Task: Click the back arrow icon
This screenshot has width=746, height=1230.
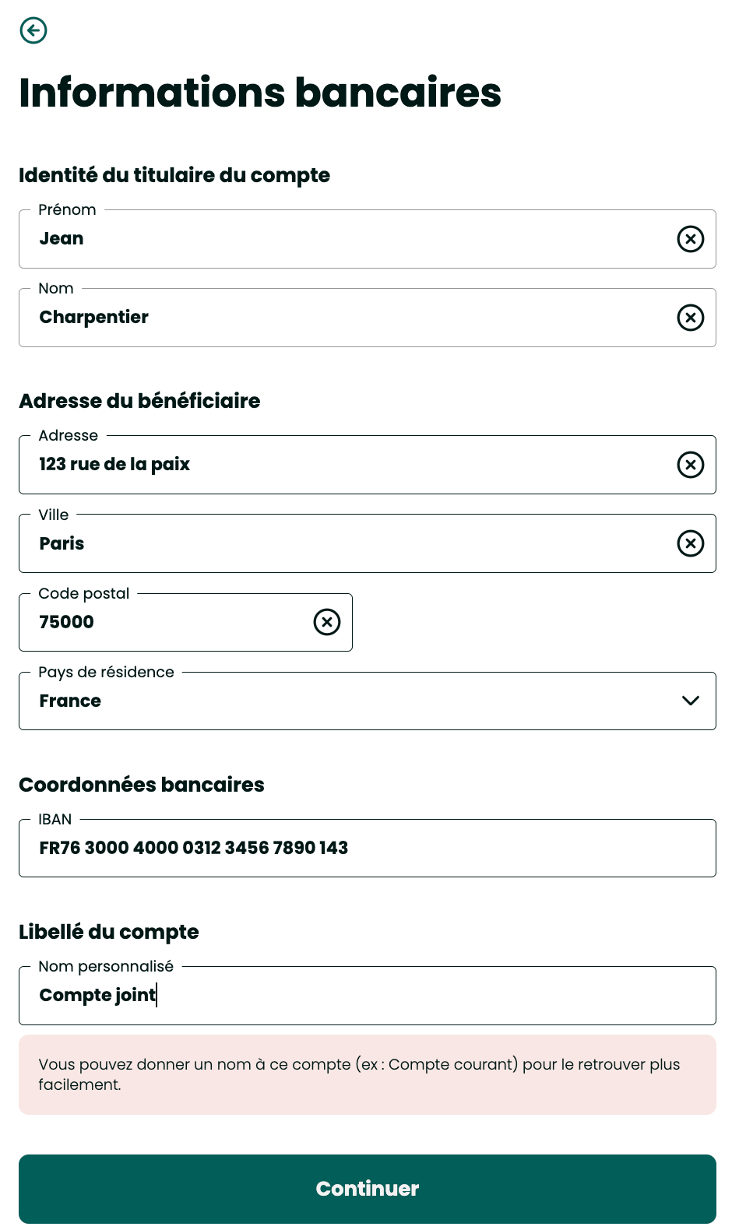Action: click(33, 30)
